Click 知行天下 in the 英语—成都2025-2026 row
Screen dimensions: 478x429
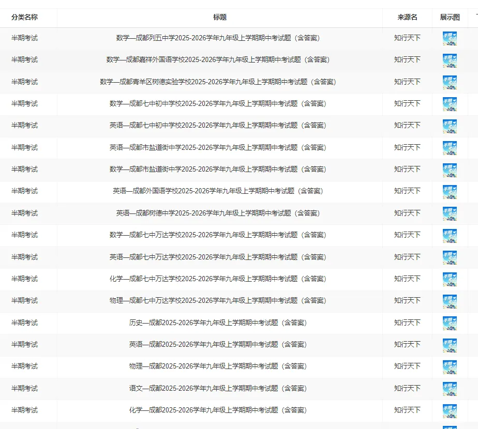tap(407, 344)
